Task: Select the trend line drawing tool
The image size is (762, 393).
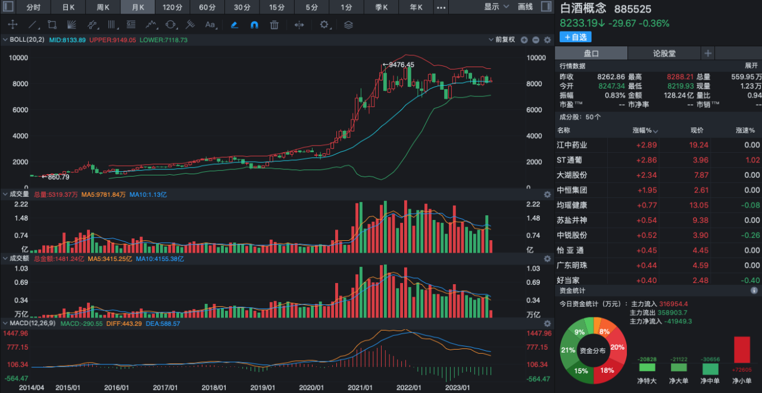Action: click(33, 25)
